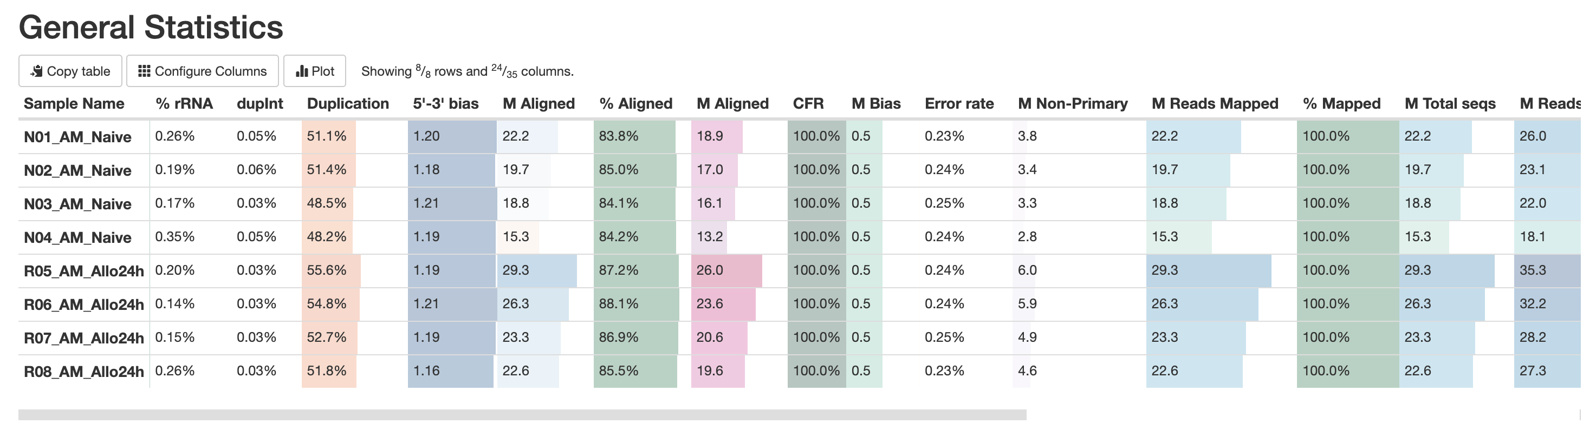Sort table by Sample Name header
Viewport: 1596px width, 437px height.
(x=74, y=103)
